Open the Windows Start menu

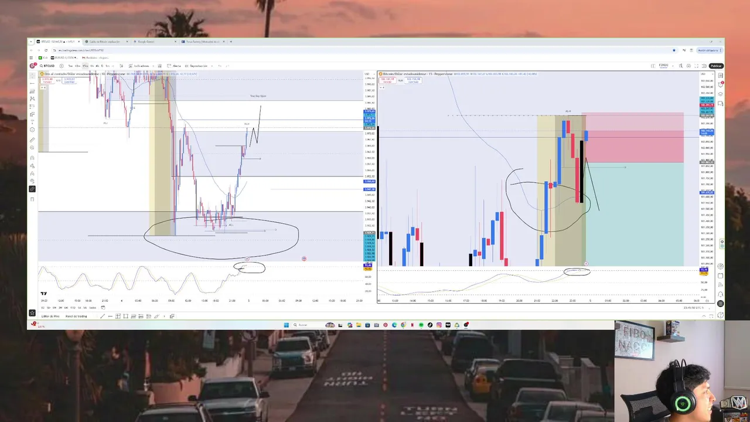click(x=286, y=325)
